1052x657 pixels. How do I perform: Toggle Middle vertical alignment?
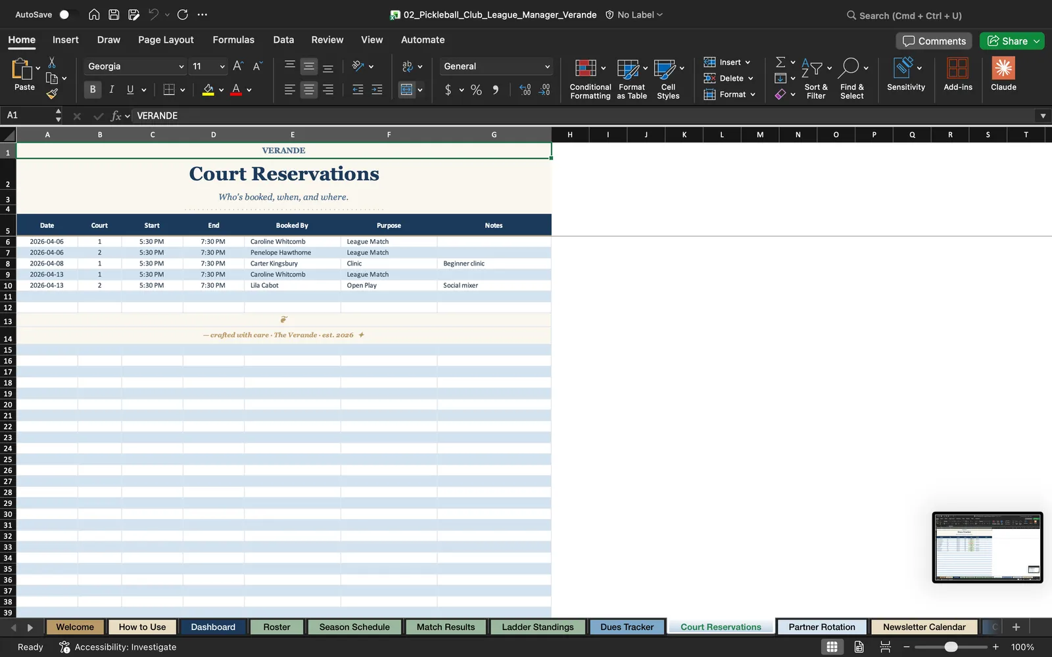coord(308,66)
